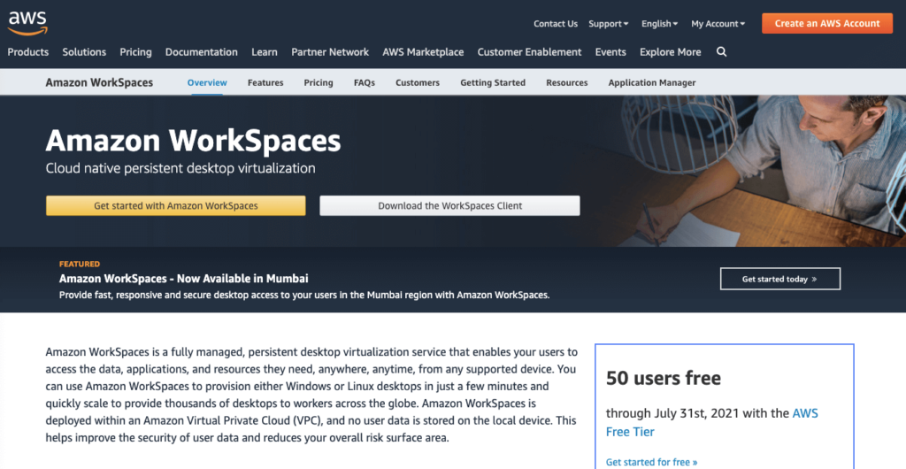Select the Overview tab
This screenshot has width=906, height=469.
tap(207, 82)
